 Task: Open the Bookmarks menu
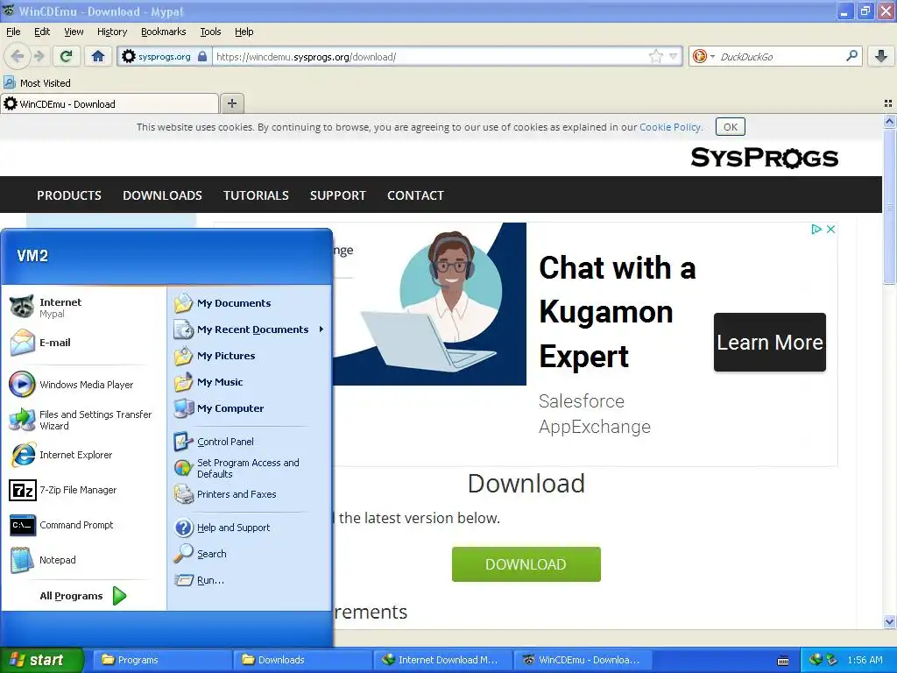(163, 32)
